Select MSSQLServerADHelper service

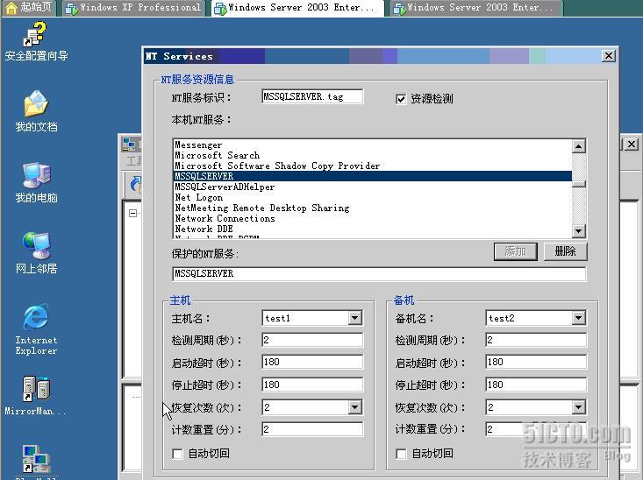pyautogui.click(x=373, y=187)
